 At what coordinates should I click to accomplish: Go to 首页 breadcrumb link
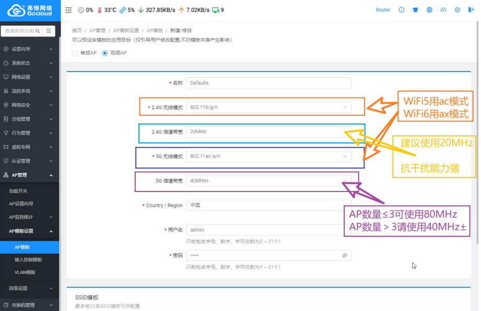coord(77,31)
